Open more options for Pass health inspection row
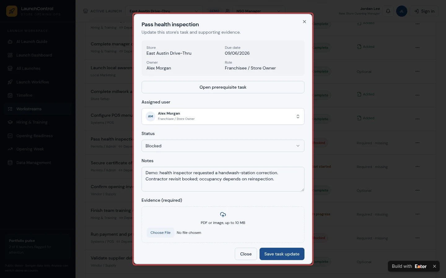This screenshot has height=278, width=446. [418, 143]
